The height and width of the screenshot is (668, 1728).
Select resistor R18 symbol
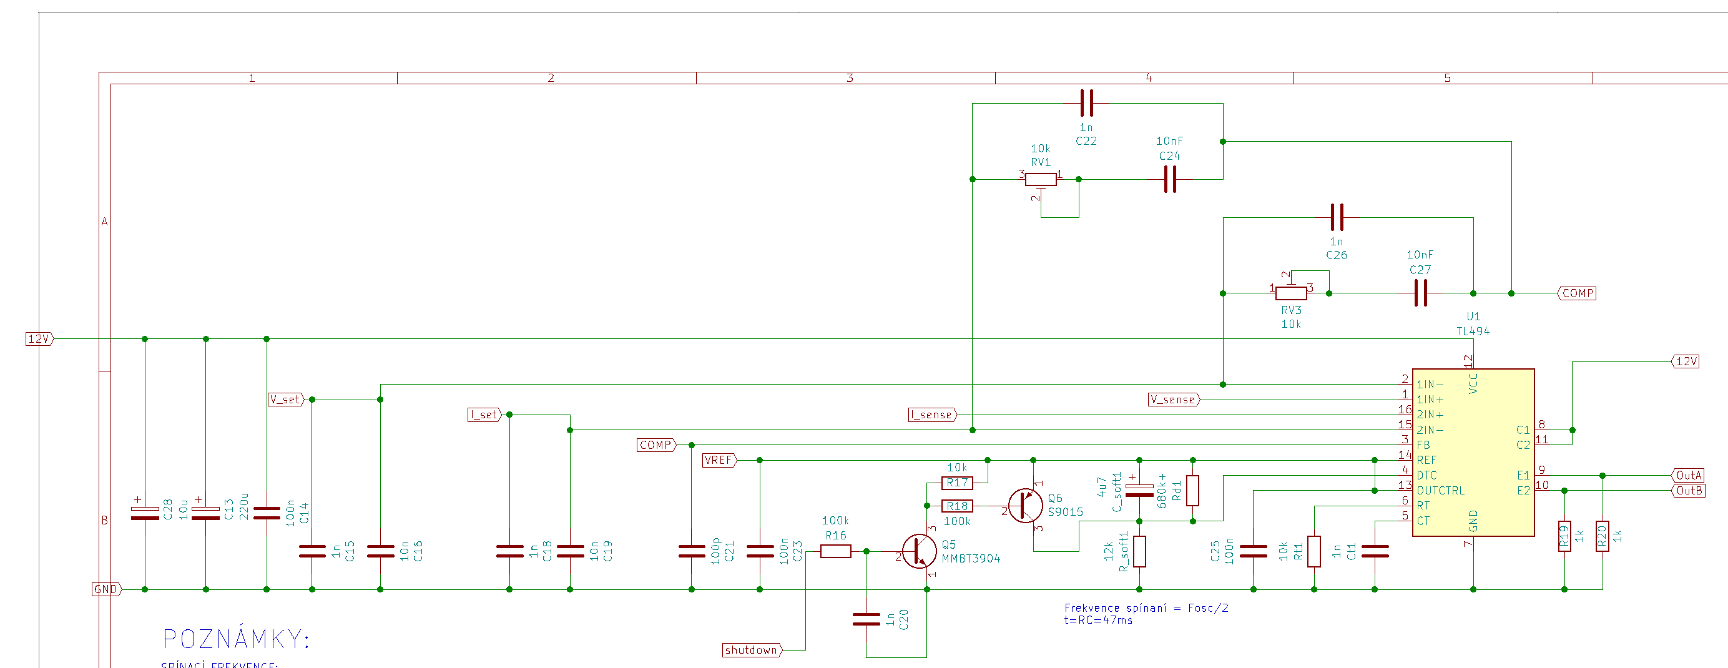point(957,506)
